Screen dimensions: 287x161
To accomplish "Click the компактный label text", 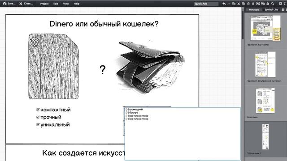I will coord(56,110).
